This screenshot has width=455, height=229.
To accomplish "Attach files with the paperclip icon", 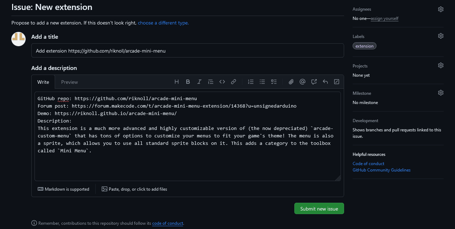I will coord(291,82).
